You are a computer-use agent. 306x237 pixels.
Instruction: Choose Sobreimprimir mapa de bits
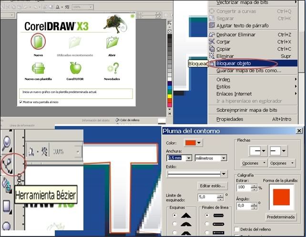(253, 110)
